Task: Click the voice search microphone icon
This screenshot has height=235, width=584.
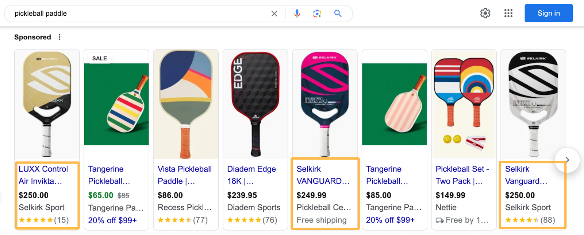Action: (297, 13)
